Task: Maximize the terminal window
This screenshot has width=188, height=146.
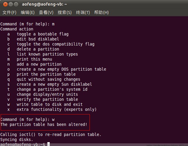Action: point(16,4)
